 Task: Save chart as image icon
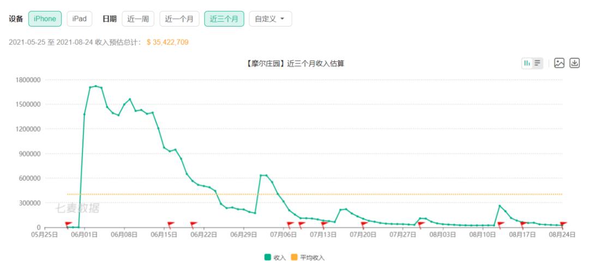point(559,64)
